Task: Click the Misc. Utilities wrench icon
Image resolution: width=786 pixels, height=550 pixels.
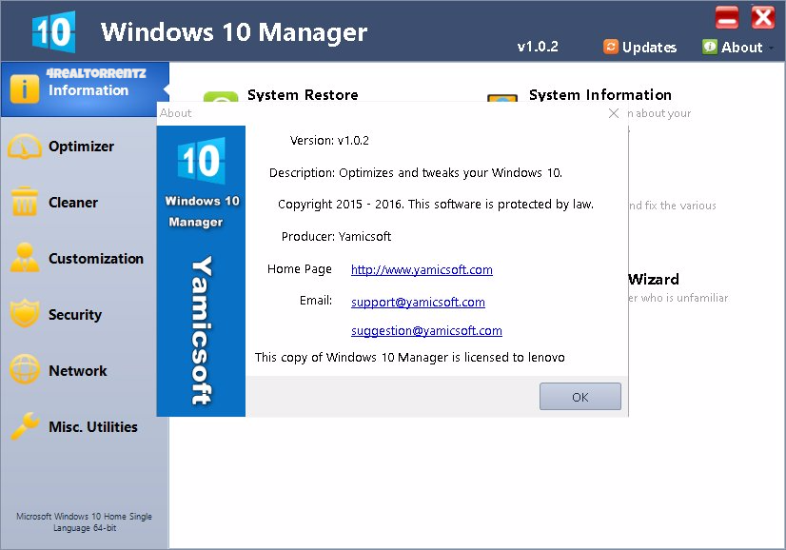Action: (x=24, y=425)
